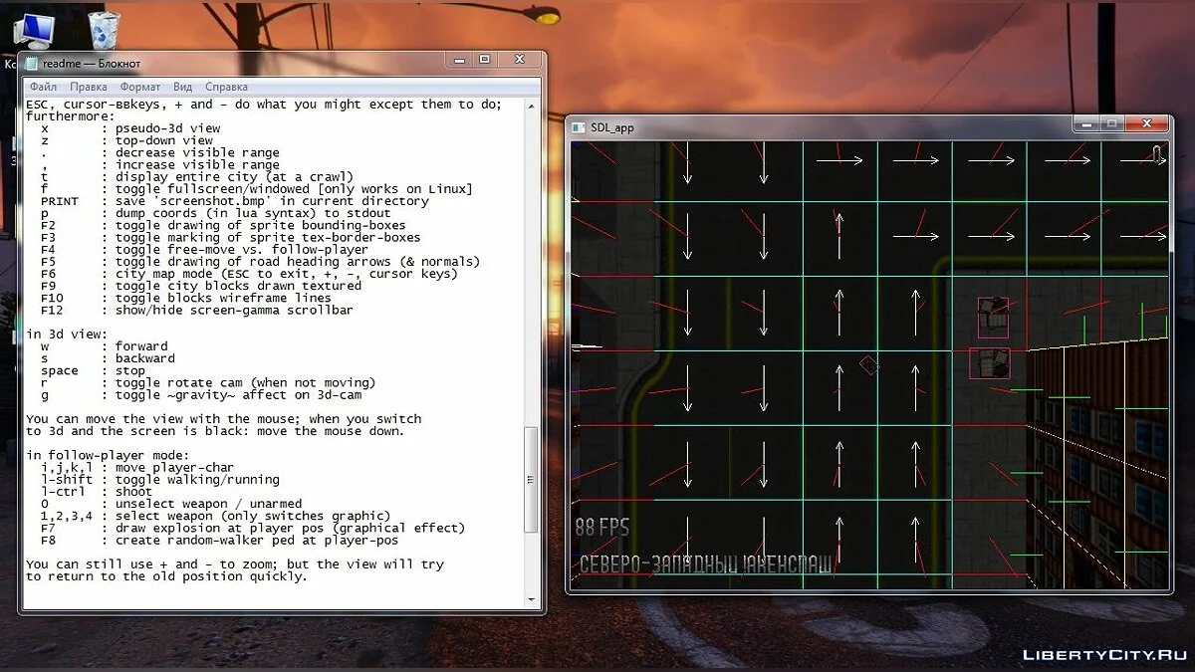The width and height of the screenshot is (1195, 672).
Task: Click the Notepad icon in readme title bar
Action: click(x=33, y=64)
